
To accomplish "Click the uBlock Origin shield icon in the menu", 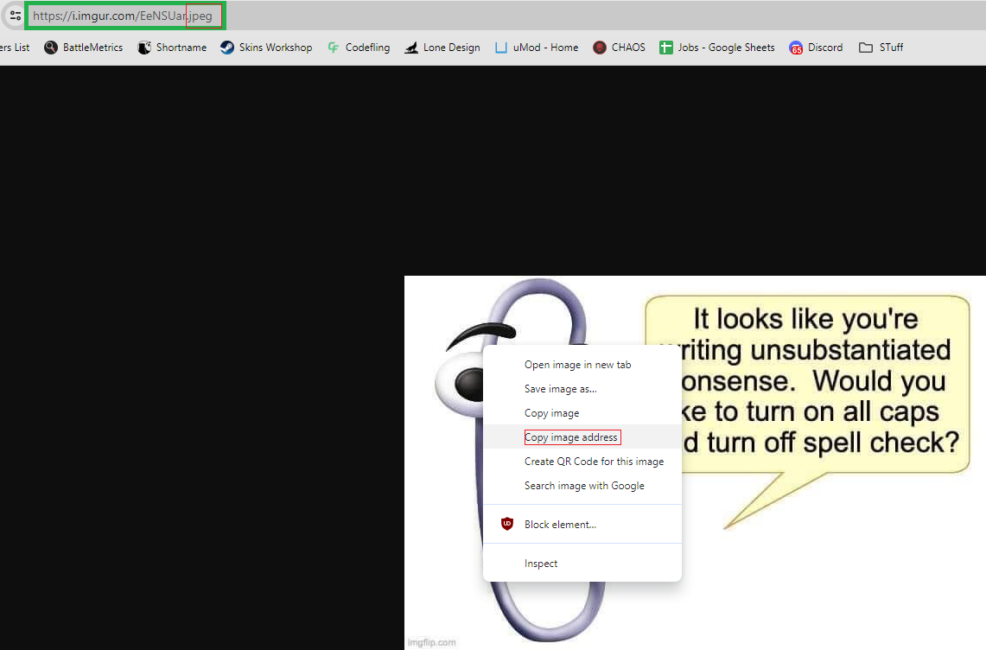I will 506,524.
